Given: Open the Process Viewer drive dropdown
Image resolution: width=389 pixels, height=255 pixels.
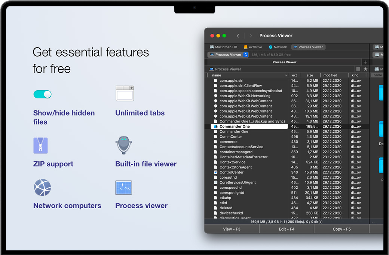Looking at the screenshot, I should click(x=228, y=55).
